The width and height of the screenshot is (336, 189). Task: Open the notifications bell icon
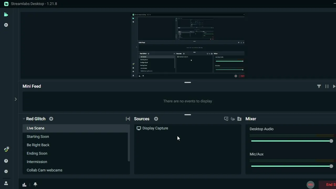pos(35,184)
